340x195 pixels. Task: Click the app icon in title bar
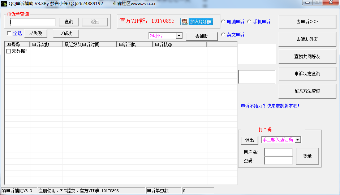coord(4,3)
